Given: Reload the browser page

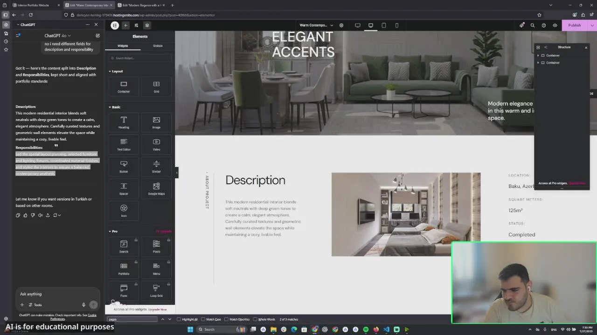Looking at the screenshot, I should point(31,15).
